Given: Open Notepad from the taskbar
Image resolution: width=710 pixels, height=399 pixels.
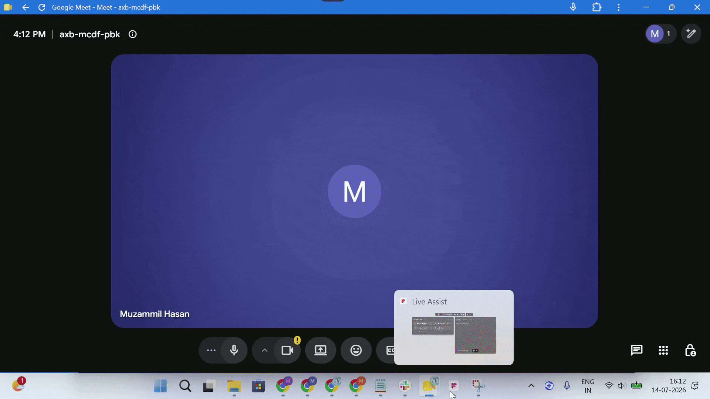Looking at the screenshot, I should tap(381, 386).
